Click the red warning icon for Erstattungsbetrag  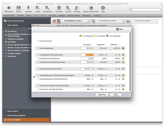click(123, 48)
